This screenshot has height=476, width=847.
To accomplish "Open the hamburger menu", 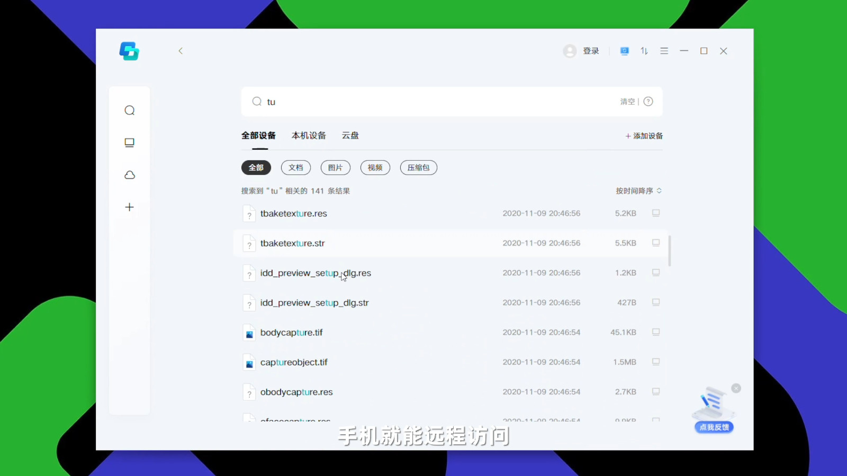I will pyautogui.click(x=664, y=51).
